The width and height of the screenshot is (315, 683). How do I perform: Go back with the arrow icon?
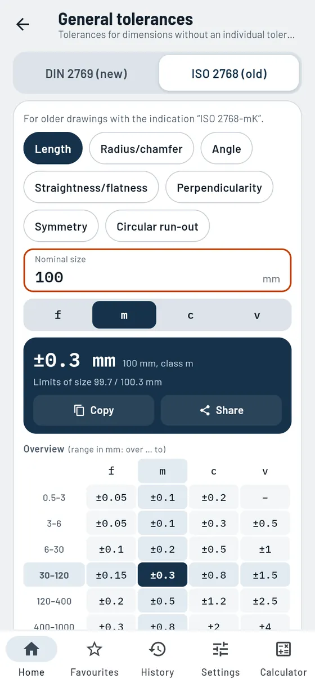23,24
